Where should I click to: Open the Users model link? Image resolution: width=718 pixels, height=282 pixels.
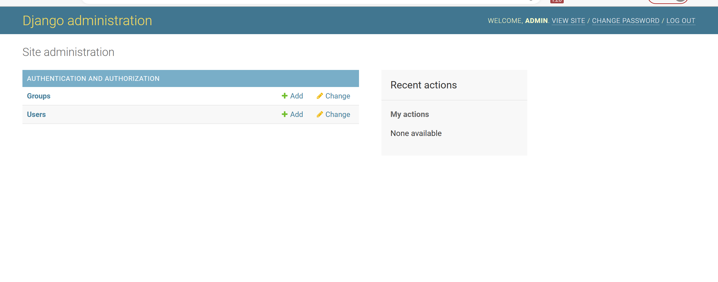pos(36,114)
